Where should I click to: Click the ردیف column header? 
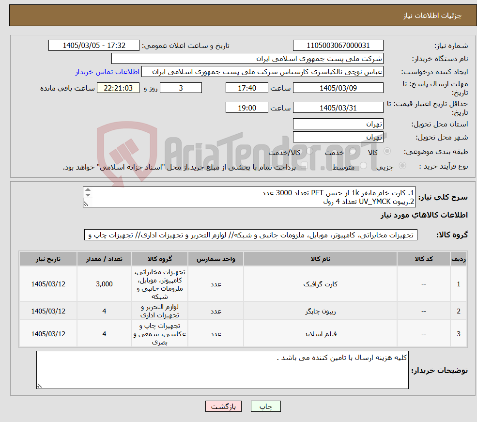tap(459, 259)
